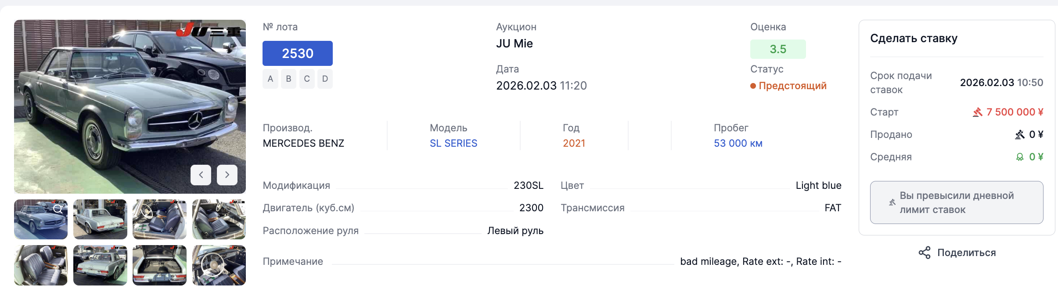Screen dimensions: 1058x289
Task: Click the green average price icon
Action: point(1020,157)
